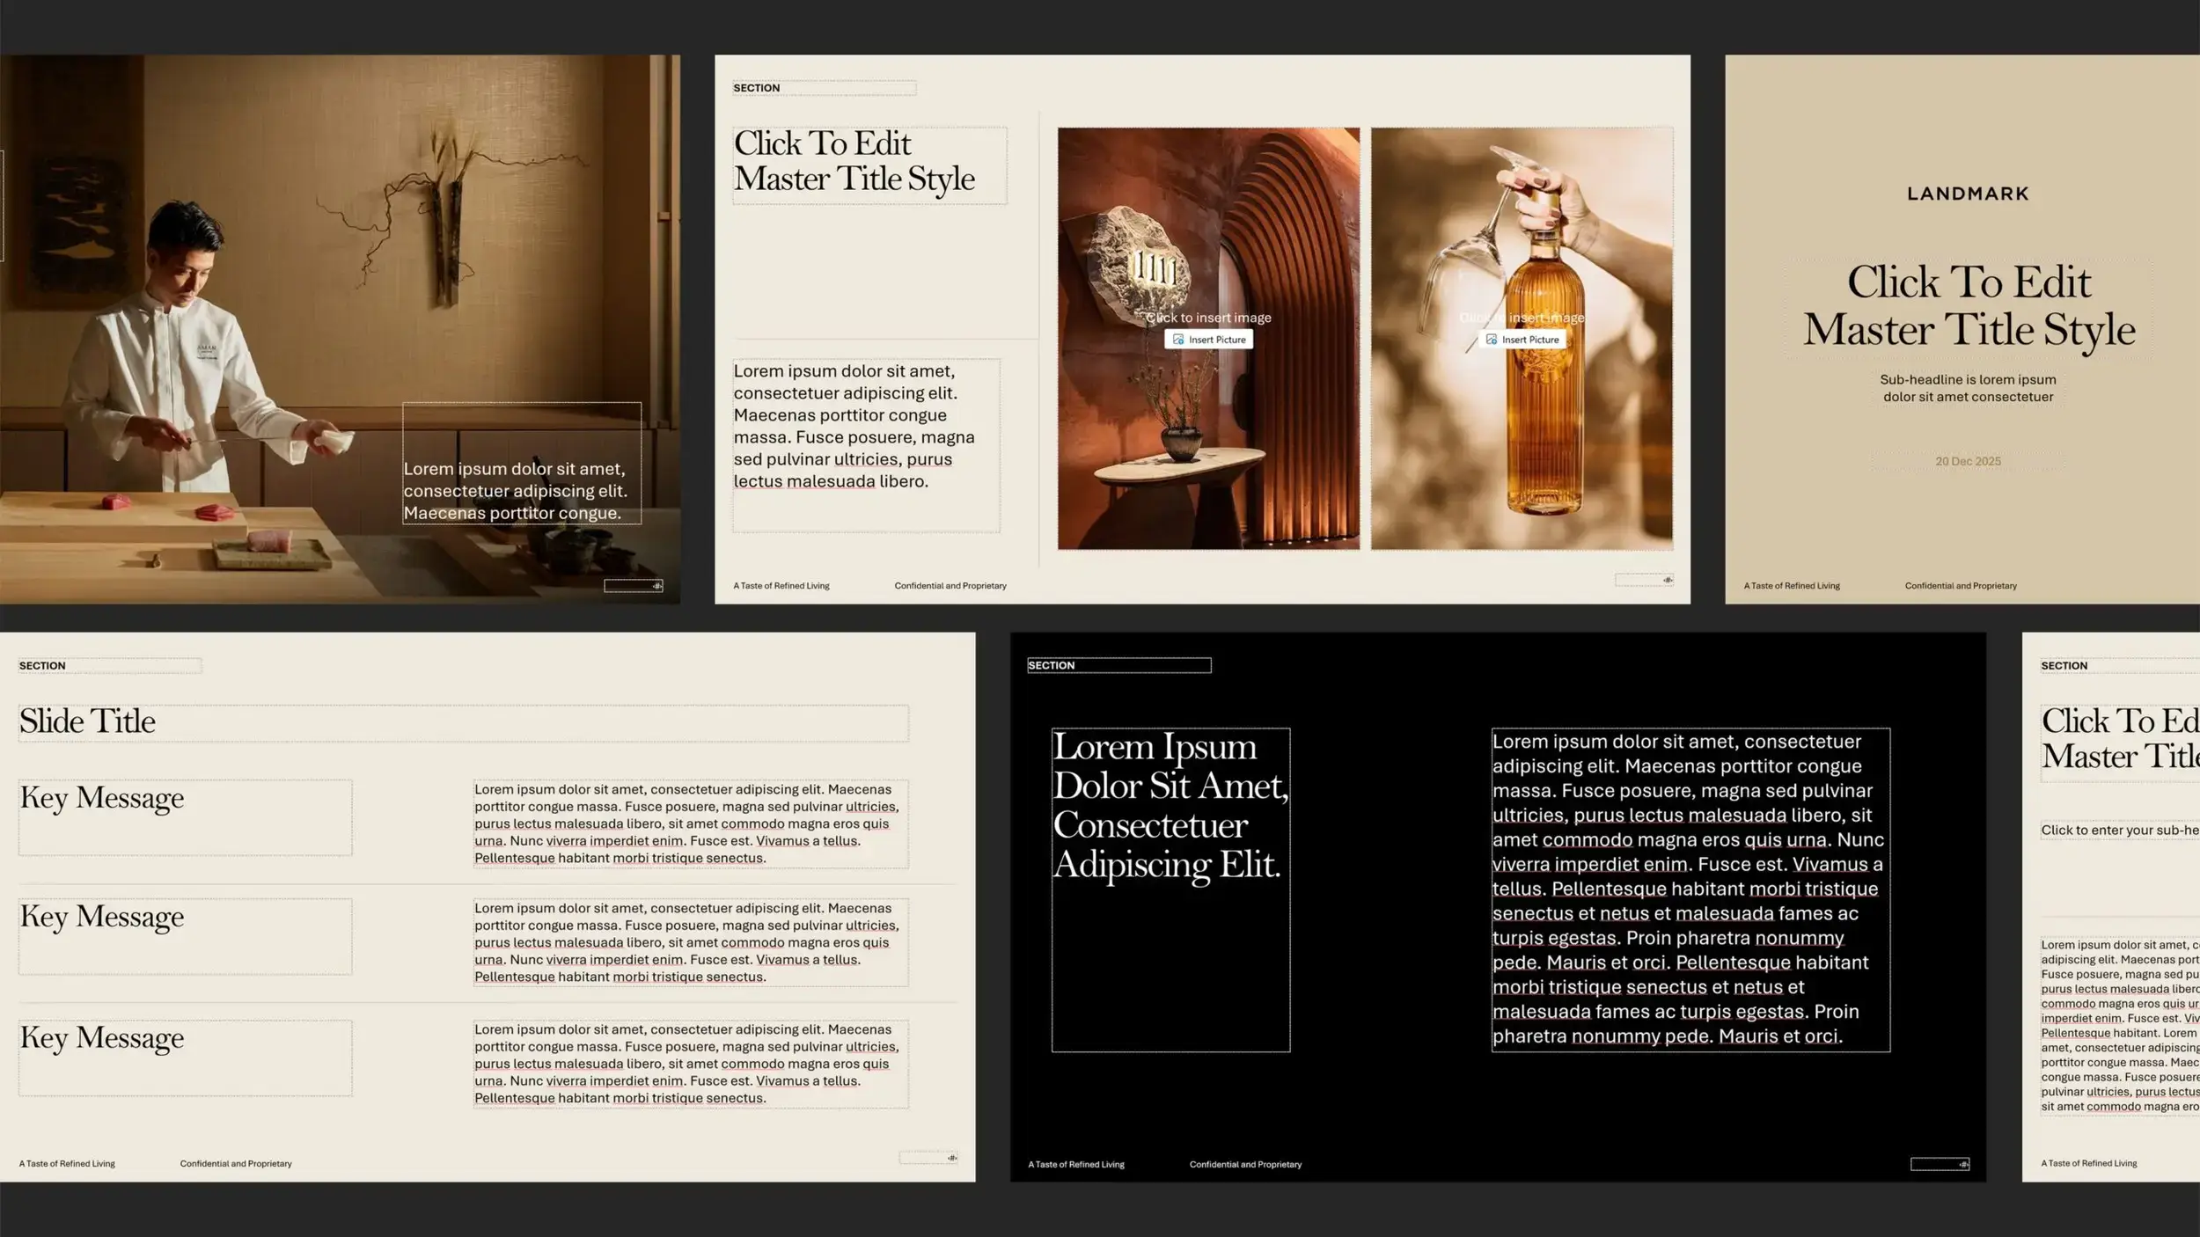Click slide number placeholder on Key Message slide
Image resolution: width=2200 pixels, height=1237 pixels.
coord(928,1158)
